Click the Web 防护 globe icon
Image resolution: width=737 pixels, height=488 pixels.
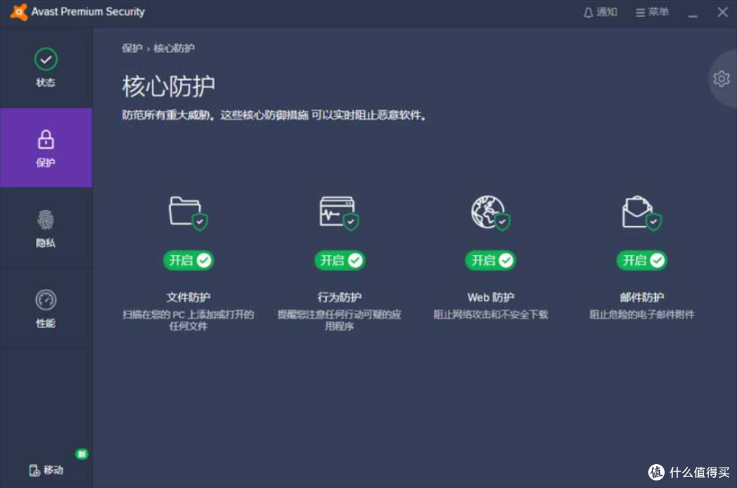[x=491, y=213]
